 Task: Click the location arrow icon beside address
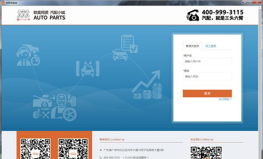[101, 150]
